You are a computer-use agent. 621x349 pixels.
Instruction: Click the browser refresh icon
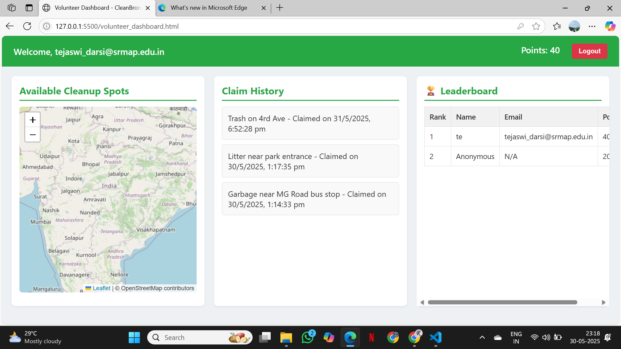(x=27, y=26)
